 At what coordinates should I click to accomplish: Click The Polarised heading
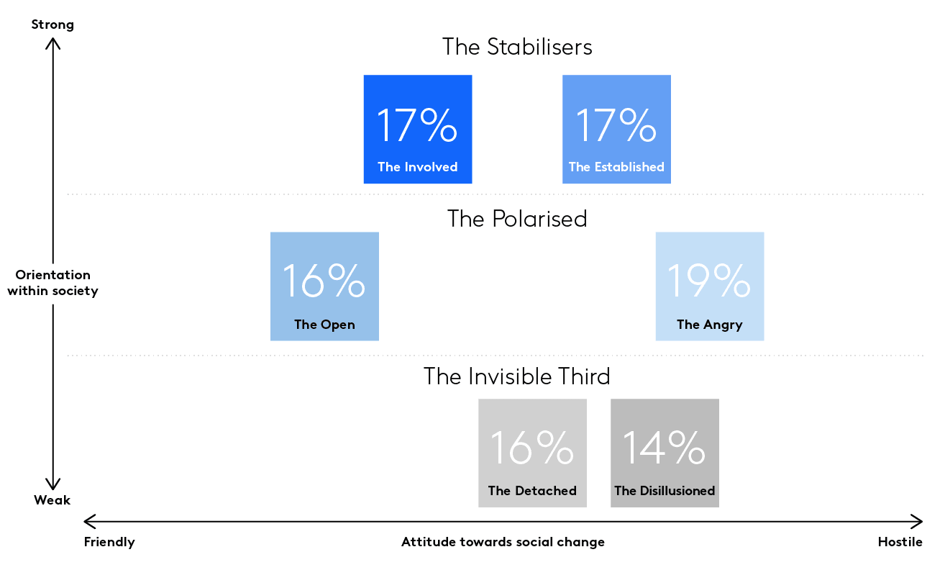click(x=517, y=218)
